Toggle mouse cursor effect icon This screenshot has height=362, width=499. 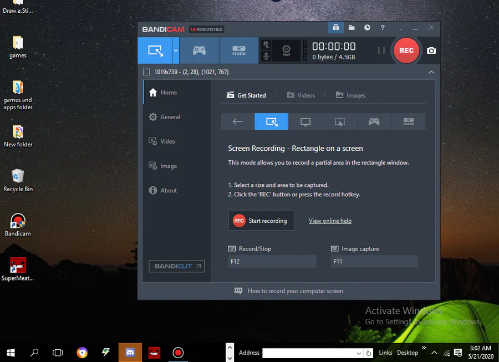[x=266, y=45]
